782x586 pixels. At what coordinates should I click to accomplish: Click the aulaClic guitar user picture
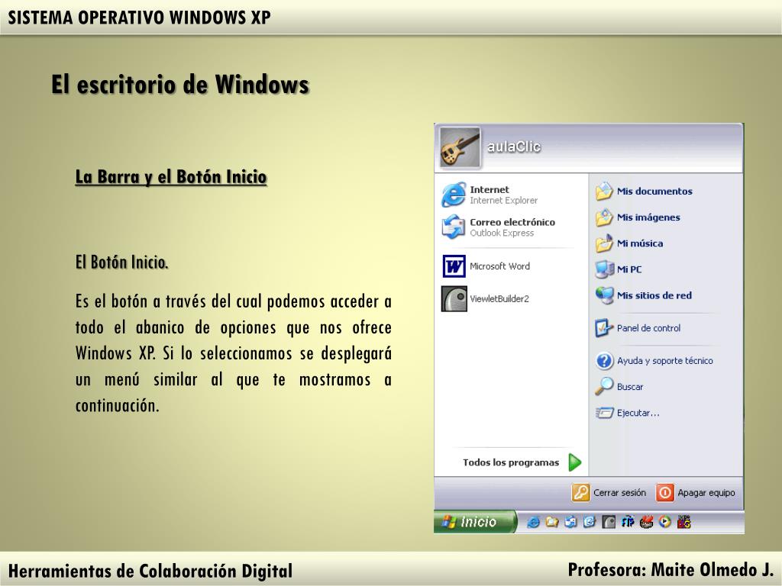click(x=460, y=147)
